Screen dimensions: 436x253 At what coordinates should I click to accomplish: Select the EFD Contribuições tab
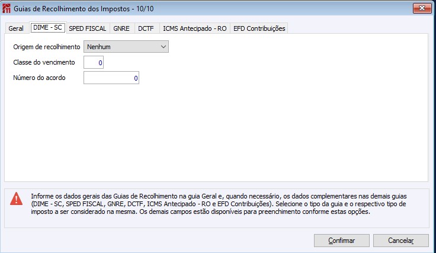(x=259, y=28)
